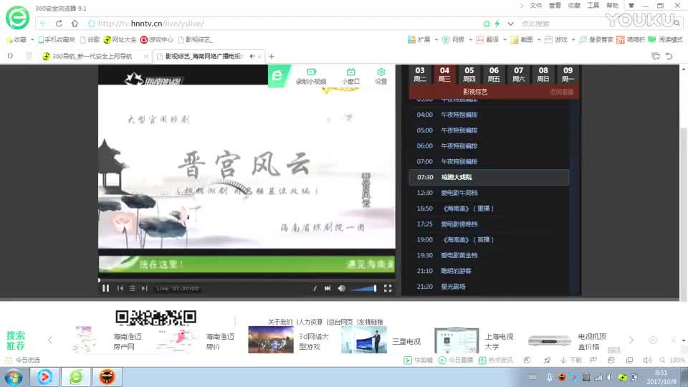This screenshot has width=688, height=387.
Task: Show previous search recommendations arrow
Action: coord(50,340)
